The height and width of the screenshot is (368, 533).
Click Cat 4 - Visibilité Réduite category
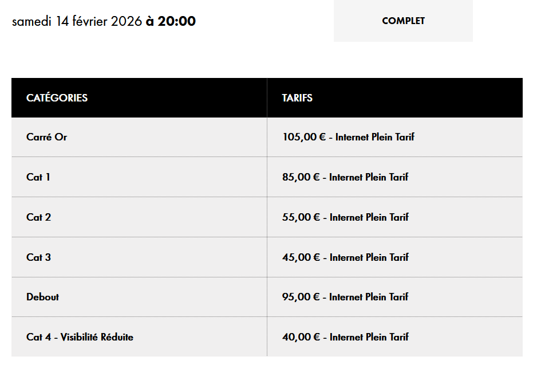click(x=80, y=337)
